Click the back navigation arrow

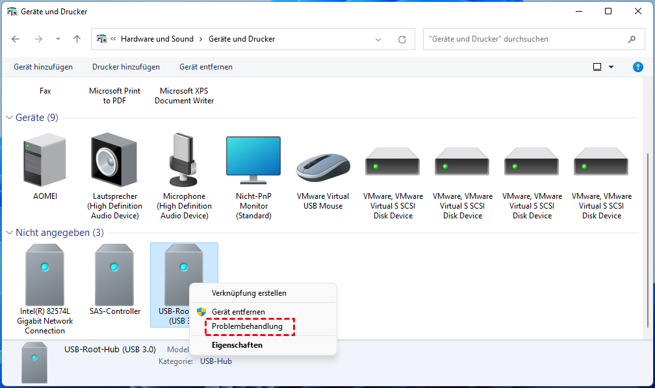(x=16, y=39)
